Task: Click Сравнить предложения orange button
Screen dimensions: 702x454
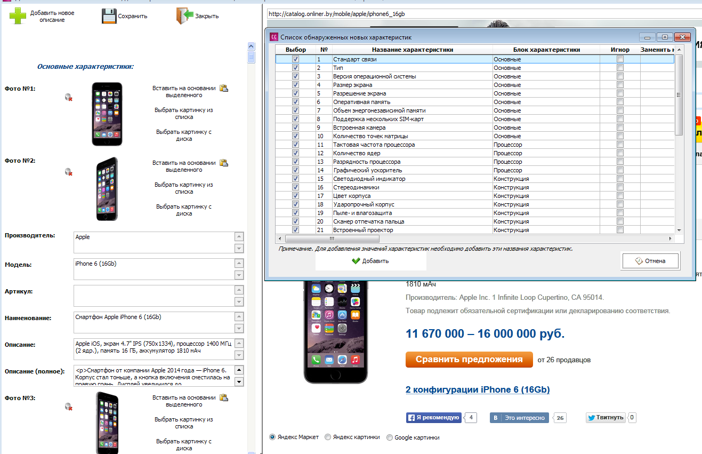Action: [469, 360]
